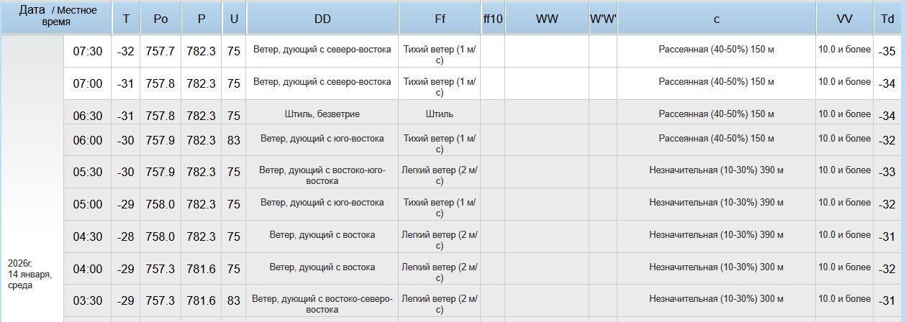
Task: Click the Td dew point header
Action: [x=887, y=20]
